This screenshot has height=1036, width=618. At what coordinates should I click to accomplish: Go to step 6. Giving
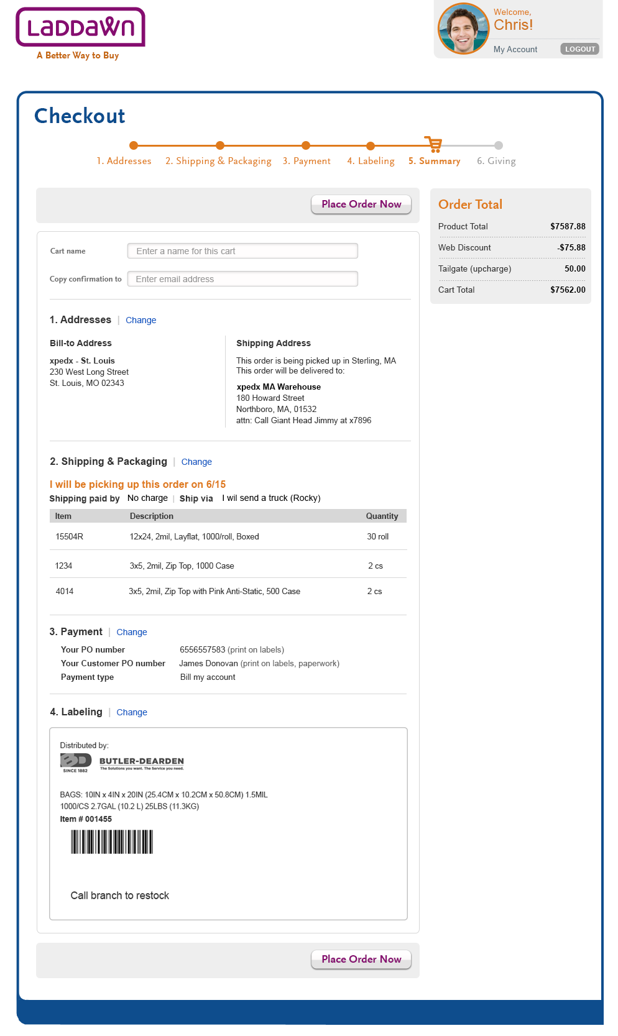point(496,161)
